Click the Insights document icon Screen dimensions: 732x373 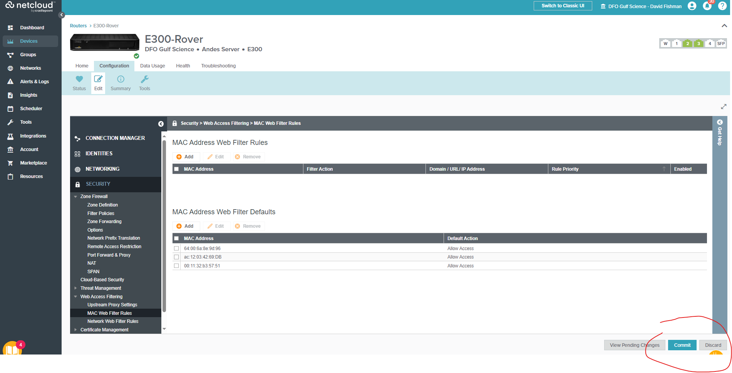coord(10,95)
